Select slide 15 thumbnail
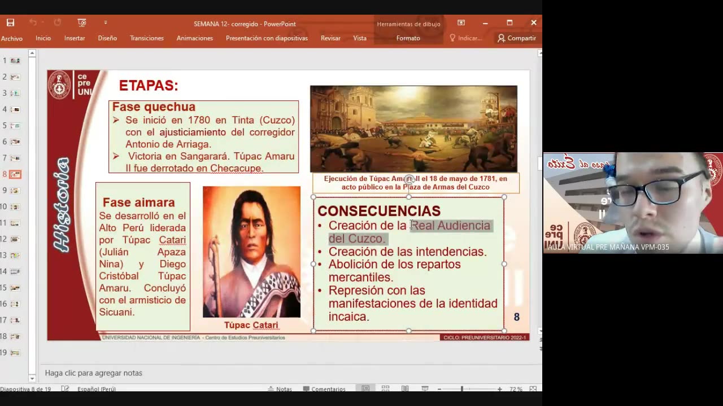 pyautogui.click(x=15, y=288)
